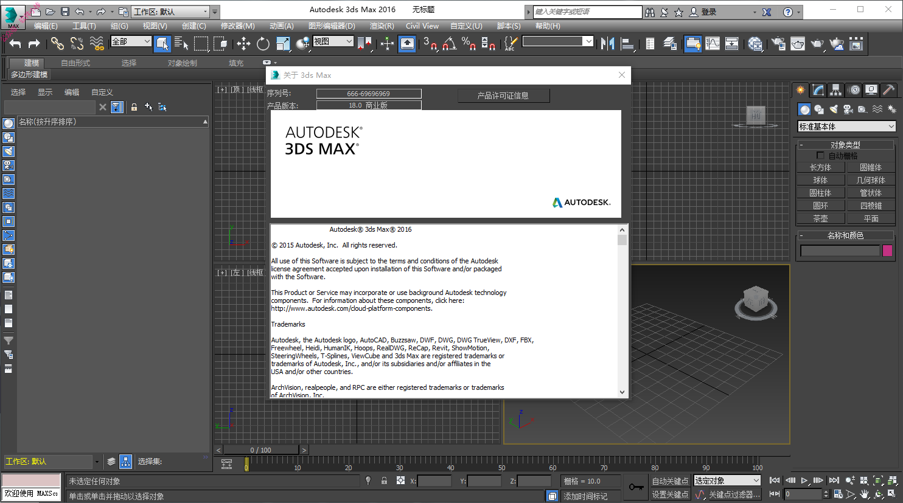Image resolution: width=903 pixels, height=503 pixels.
Task: Click the Select and Place sphere icon
Action: click(302, 43)
